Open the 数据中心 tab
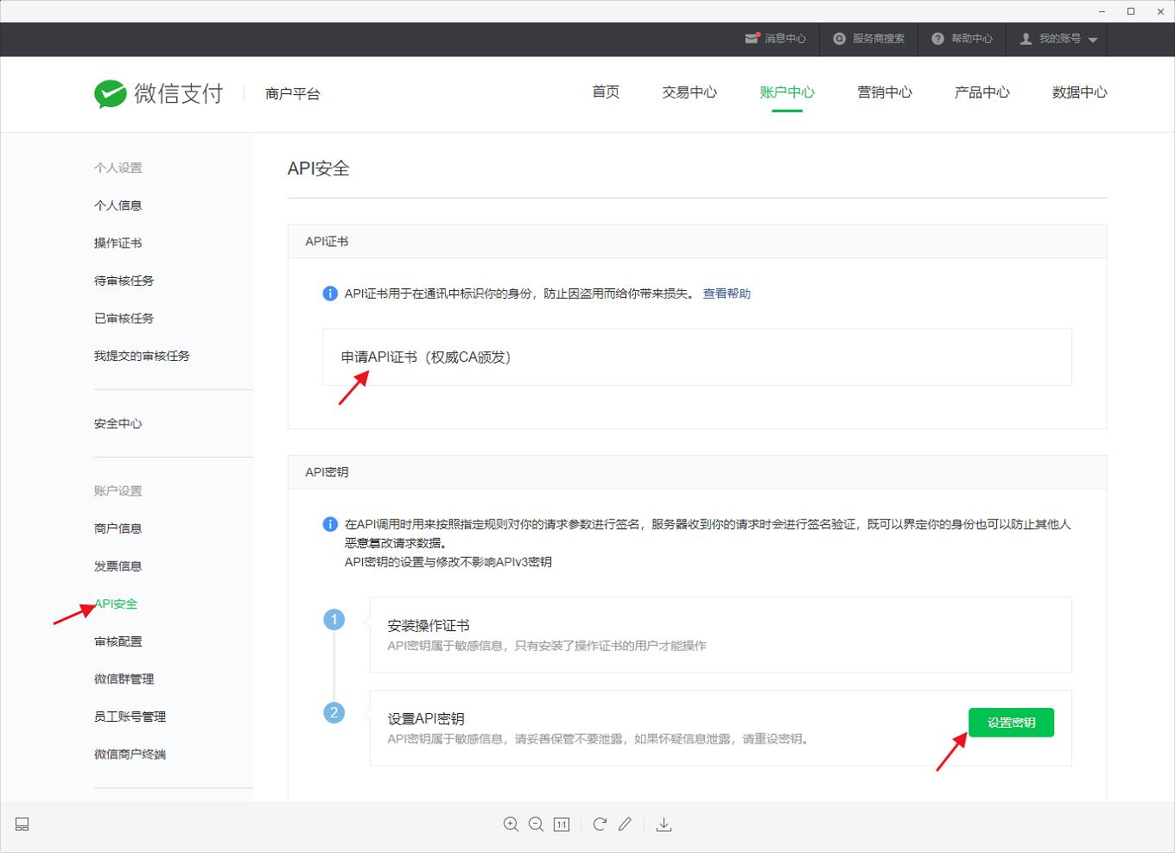 point(1080,92)
